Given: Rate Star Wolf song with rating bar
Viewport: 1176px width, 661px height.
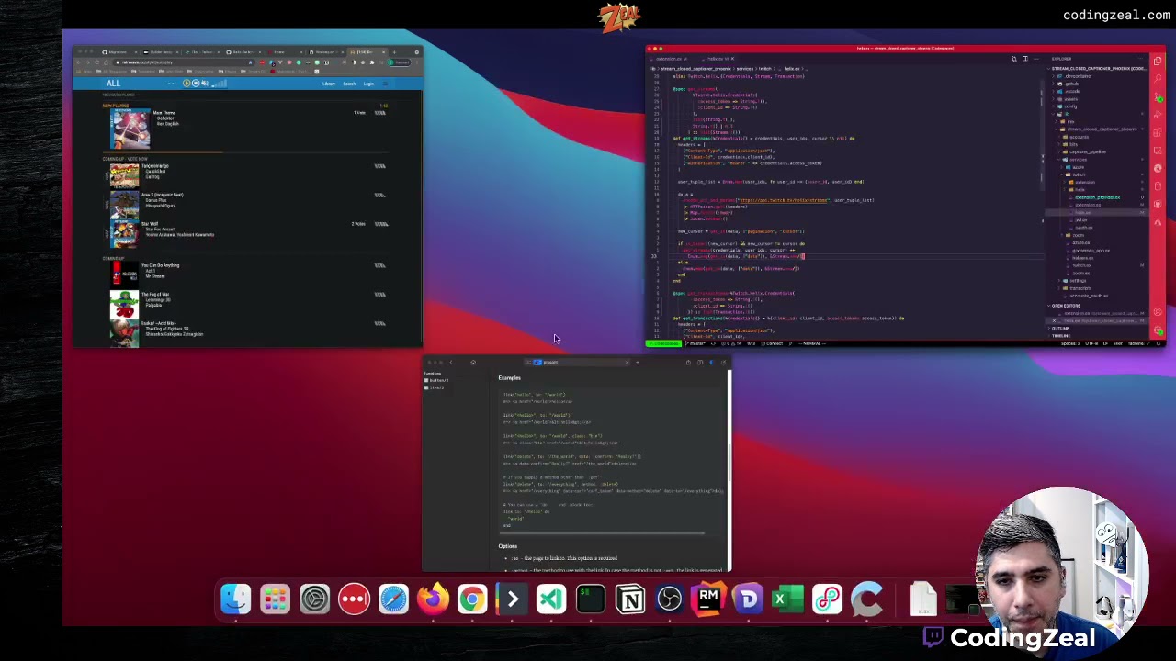Looking at the screenshot, I should [x=379, y=224].
